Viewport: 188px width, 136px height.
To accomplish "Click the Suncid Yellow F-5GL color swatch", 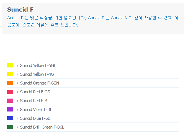I will pyautogui.click(x=10, y=66).
